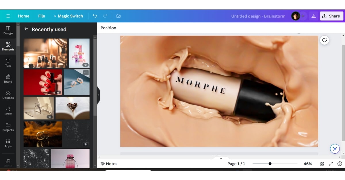Open the Elements tab

point(8,46)
